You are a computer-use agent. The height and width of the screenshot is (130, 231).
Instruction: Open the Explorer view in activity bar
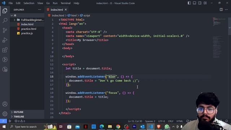5,11
